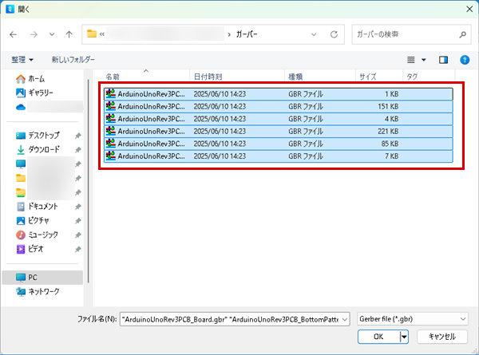Click the Forward navigation arrow
479x355 pixels.
point(34,34)
